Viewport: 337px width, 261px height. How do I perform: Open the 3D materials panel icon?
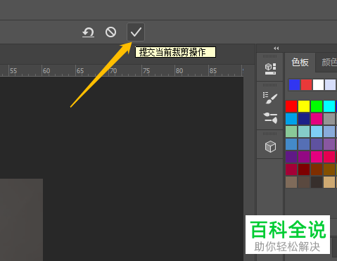coord(270,69)
